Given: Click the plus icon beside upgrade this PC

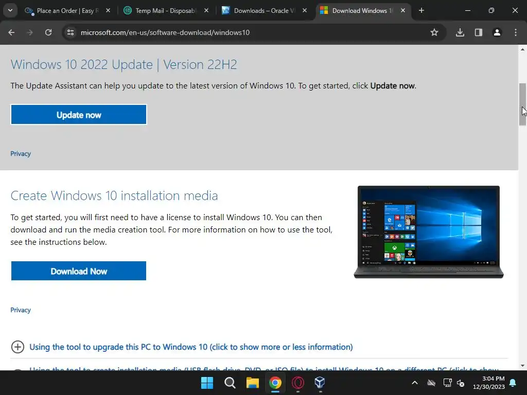Looking at the screenshot, I should 17,347.
